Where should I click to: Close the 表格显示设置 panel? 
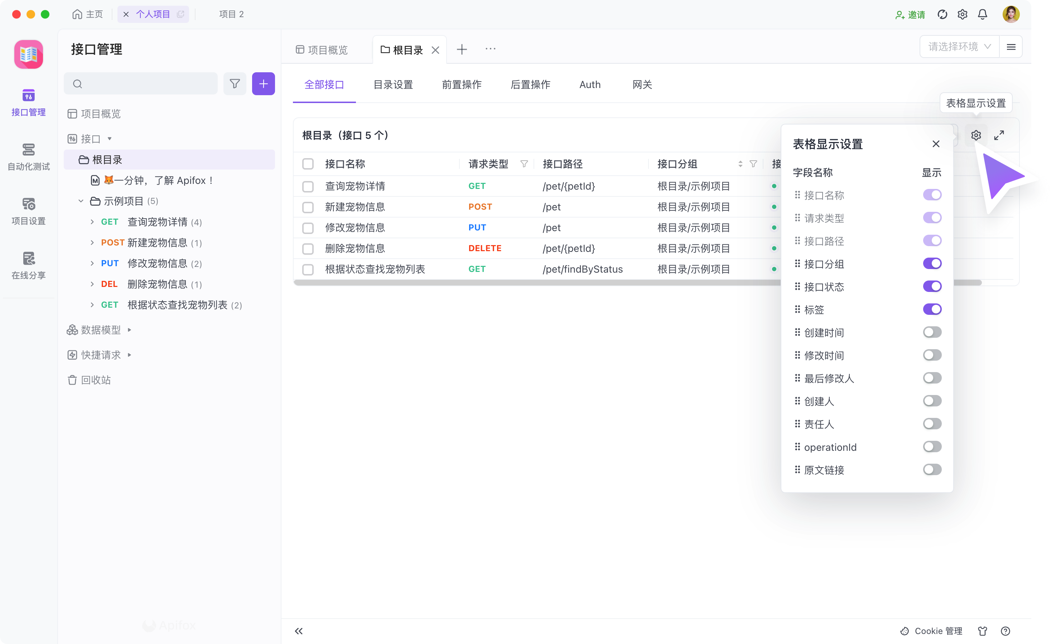pyautogui.click(x=936, y=144)
